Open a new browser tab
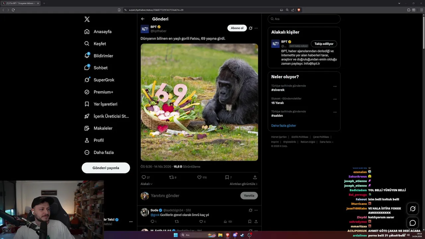The height and width of the screenshot is (239, 425). click(44, 3)
